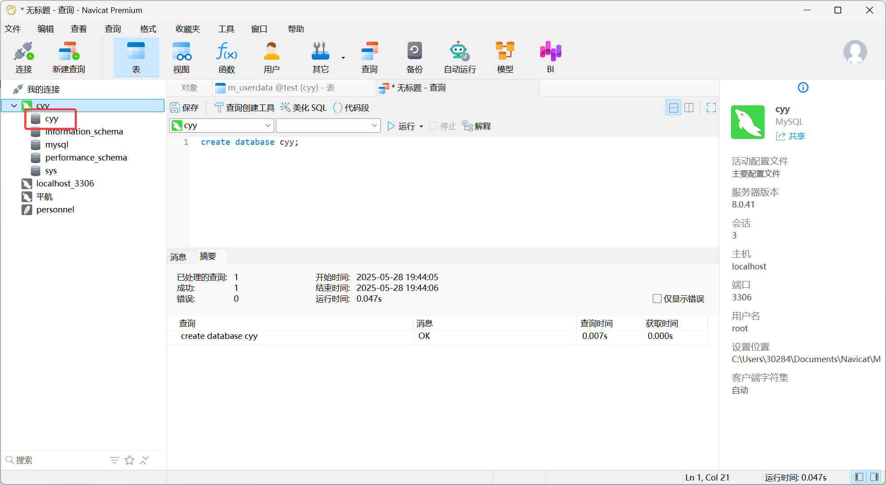Open the Favorites menu

click(x=187, y=29)
